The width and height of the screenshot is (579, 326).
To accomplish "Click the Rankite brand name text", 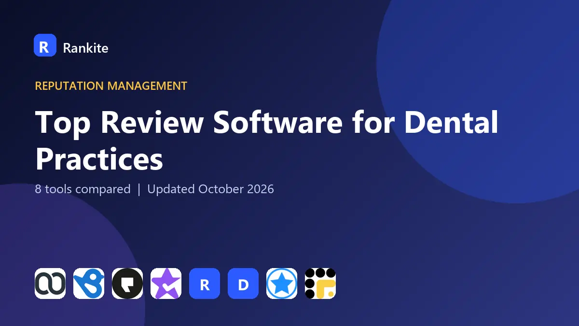I will pyautogui.click(x=85, y=48).
